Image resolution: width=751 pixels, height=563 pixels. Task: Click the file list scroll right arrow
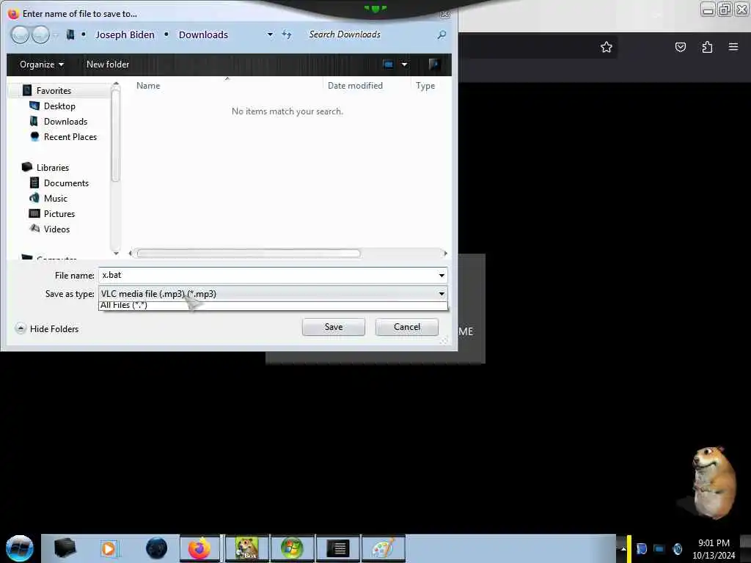(x=445, y=253)
